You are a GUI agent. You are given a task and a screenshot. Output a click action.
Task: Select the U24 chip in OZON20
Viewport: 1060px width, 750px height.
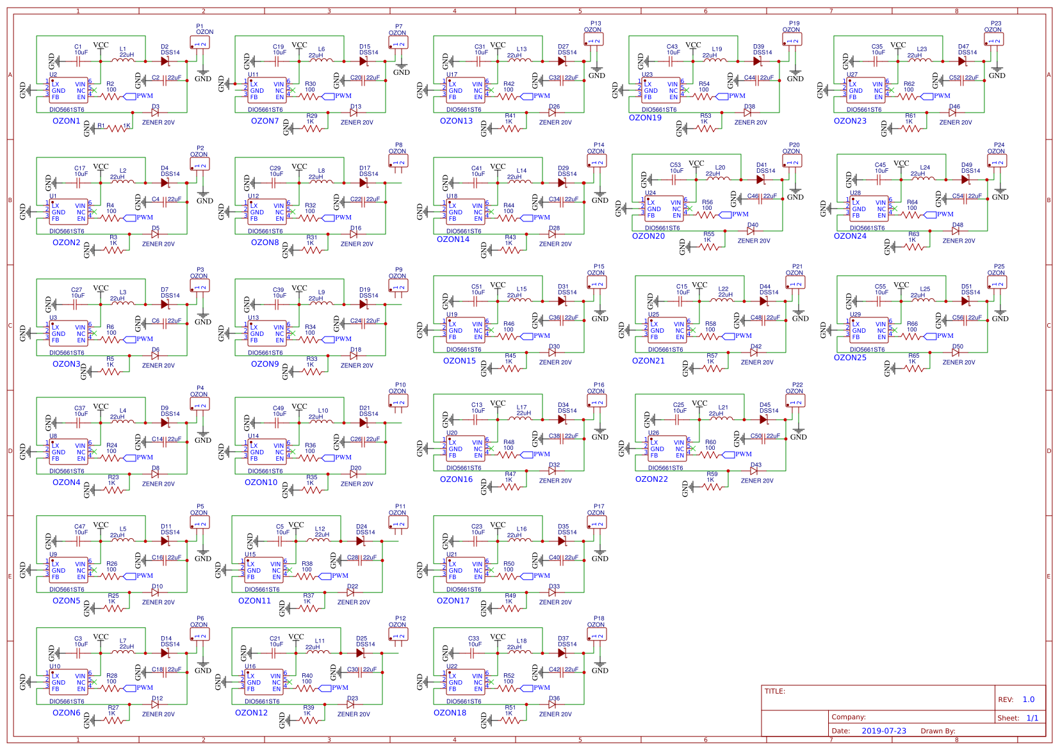664,209
